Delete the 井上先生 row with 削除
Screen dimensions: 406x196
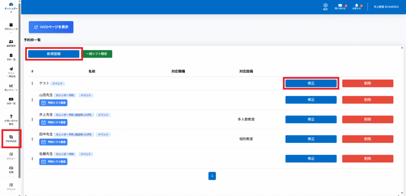point(368,119)
